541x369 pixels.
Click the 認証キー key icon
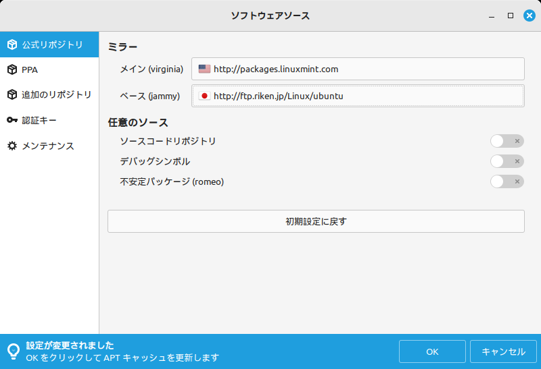pyautogui.click(x=12, y=120)
